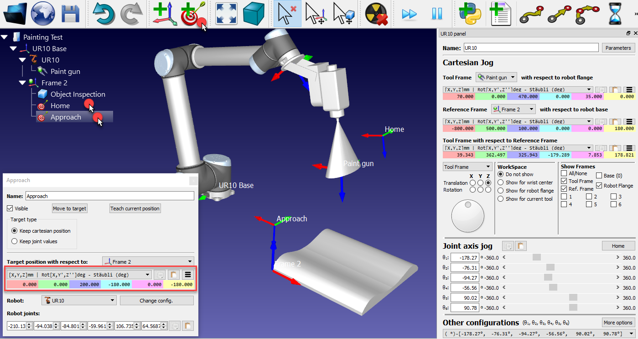Open the Reference Frame dropdown
Image resolution: width=638 pixels, height=339 pixels.
513,109
